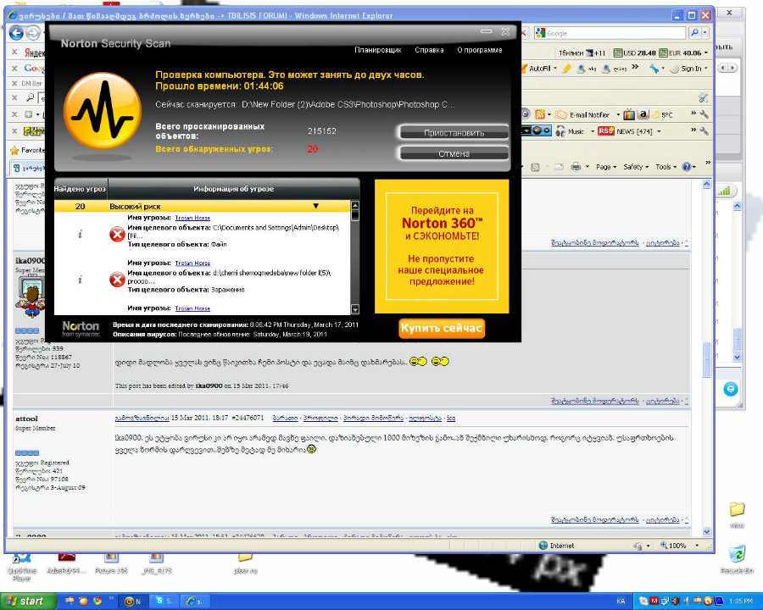Go back using Internet Explorer's Back arrow

click(16, 33)
